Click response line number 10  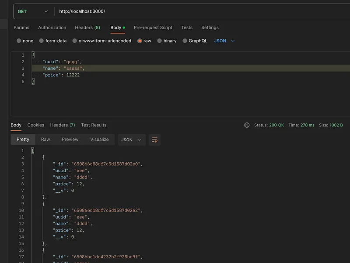pyautogui.click(x=21, y=210)
